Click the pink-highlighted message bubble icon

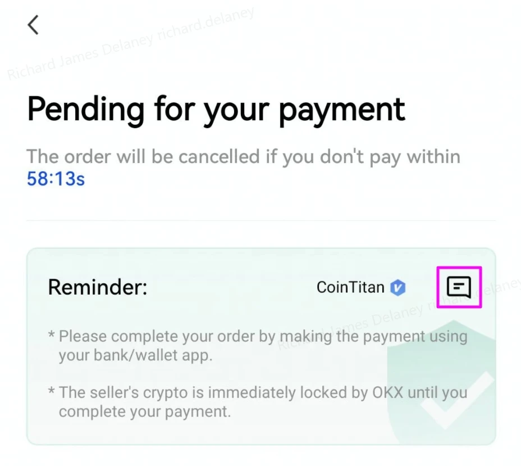pyautogui.click(x=459, y=287)
